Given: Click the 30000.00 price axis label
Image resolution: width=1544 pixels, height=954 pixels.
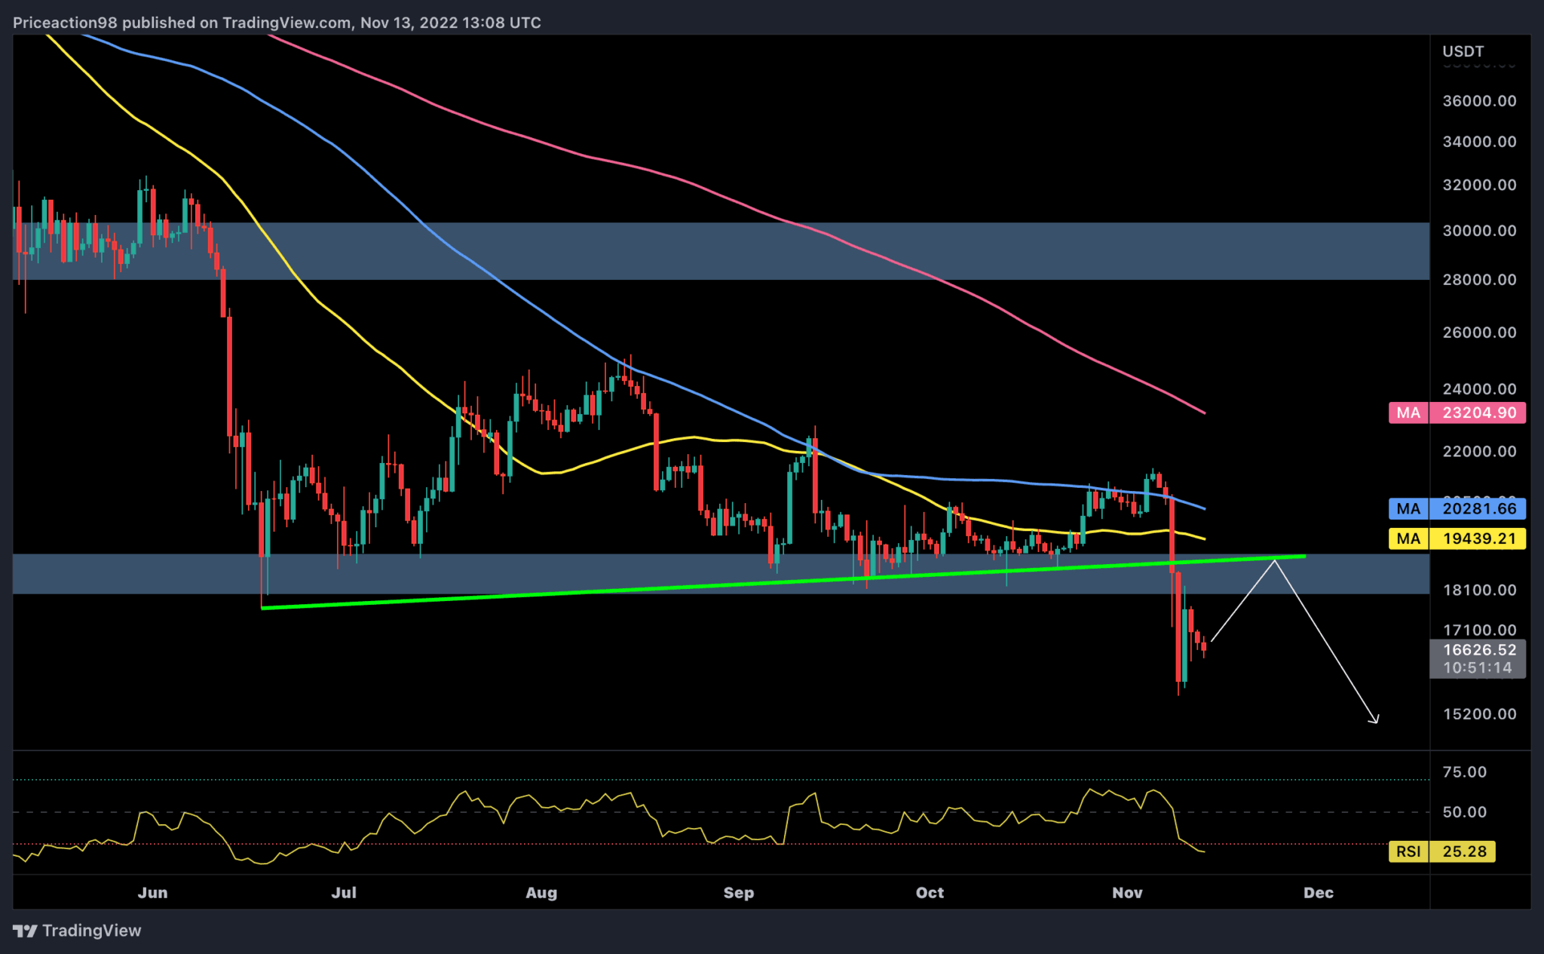Looking at the screenshot, I should [x=1478, y=231].
